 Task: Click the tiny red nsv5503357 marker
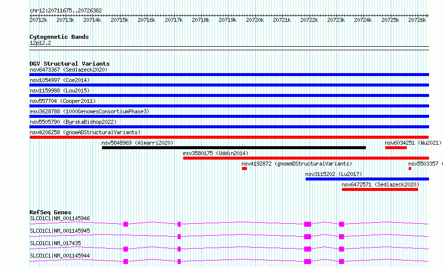point(410,169)
